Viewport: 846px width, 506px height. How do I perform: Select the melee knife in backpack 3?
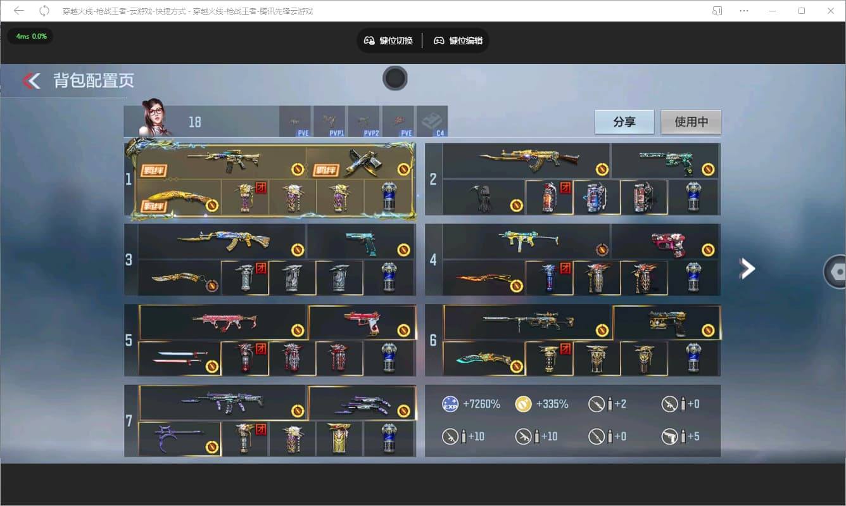pos(179,278)
